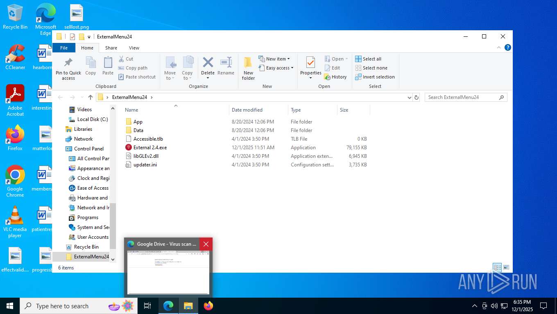Click ExternalMenu24 in the address breadcrumb
The image size is (557, 314).
[129, 97]
